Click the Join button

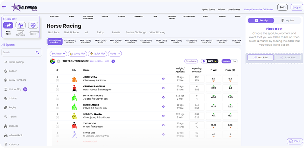(283, 7)
